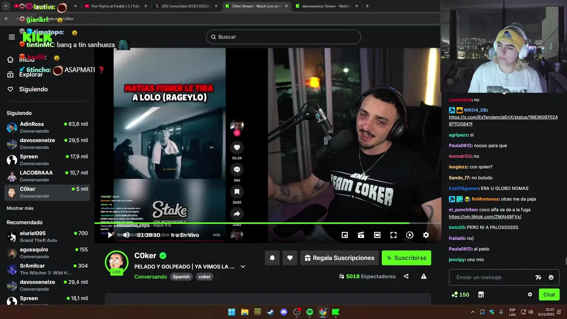Send message with green Chat button

coord(549,295)
